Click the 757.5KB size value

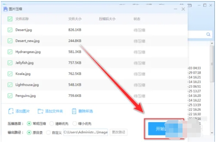click(x=75, y=63)
